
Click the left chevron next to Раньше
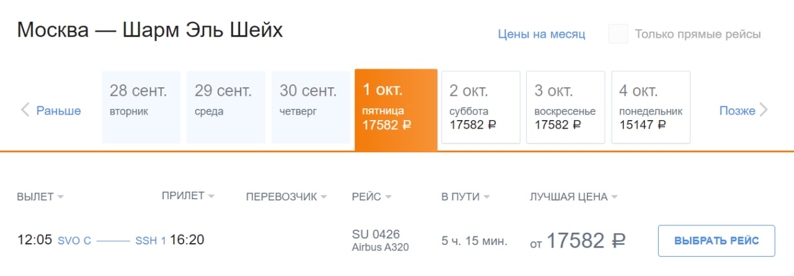(x=25, y=111)
